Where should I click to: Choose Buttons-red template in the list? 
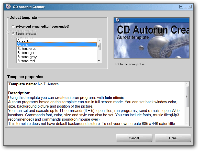(57, 61)
